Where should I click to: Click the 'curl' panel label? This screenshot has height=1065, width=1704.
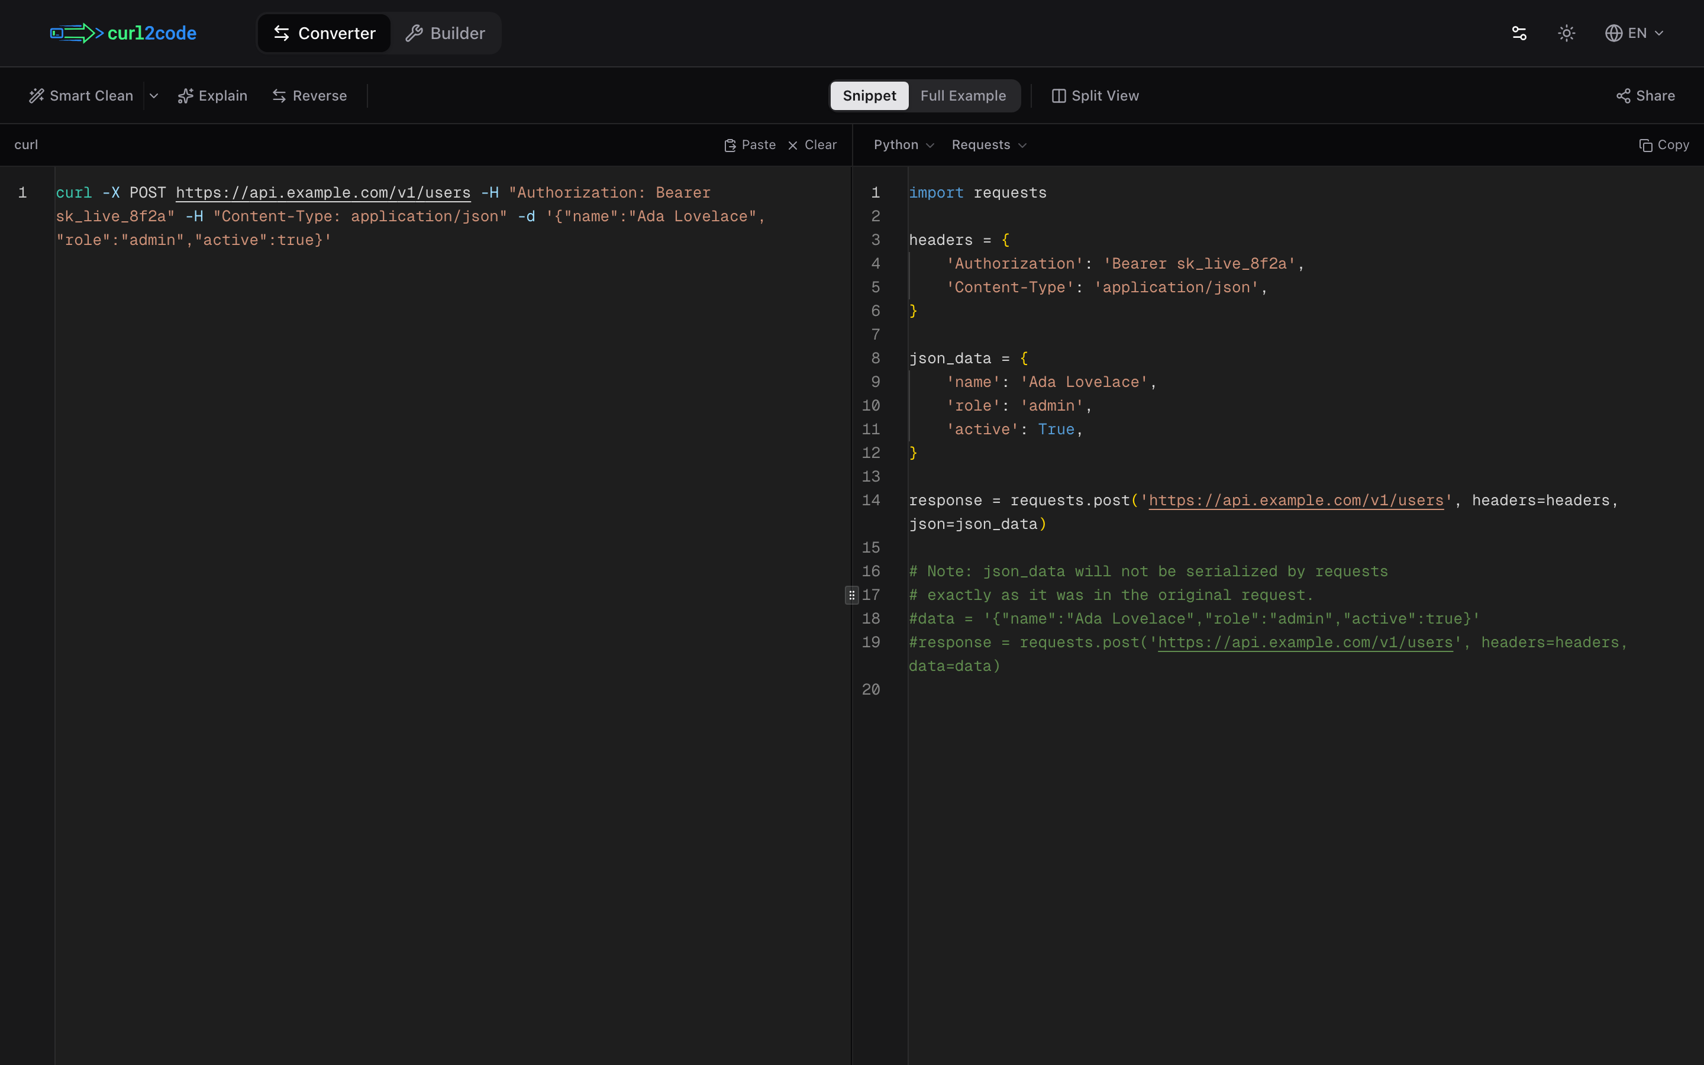26,145
